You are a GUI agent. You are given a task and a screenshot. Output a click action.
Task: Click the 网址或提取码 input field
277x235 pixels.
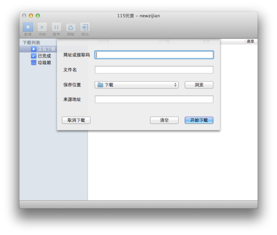[154, 55]
